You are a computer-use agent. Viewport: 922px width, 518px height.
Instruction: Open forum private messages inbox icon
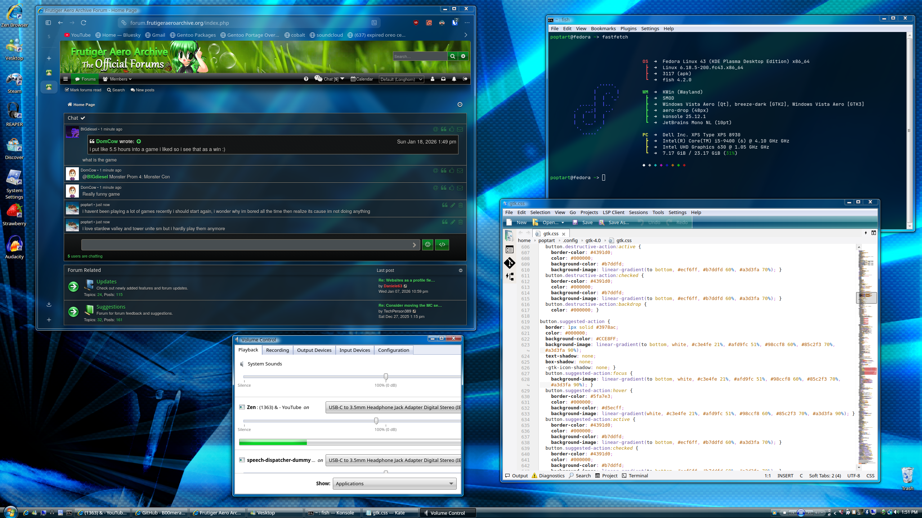click(x=443, y=79)
